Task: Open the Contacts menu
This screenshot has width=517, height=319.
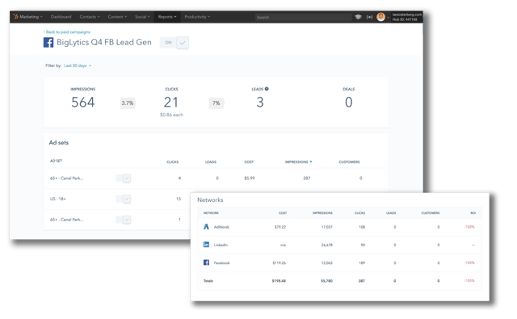Action: click(90, 17)
